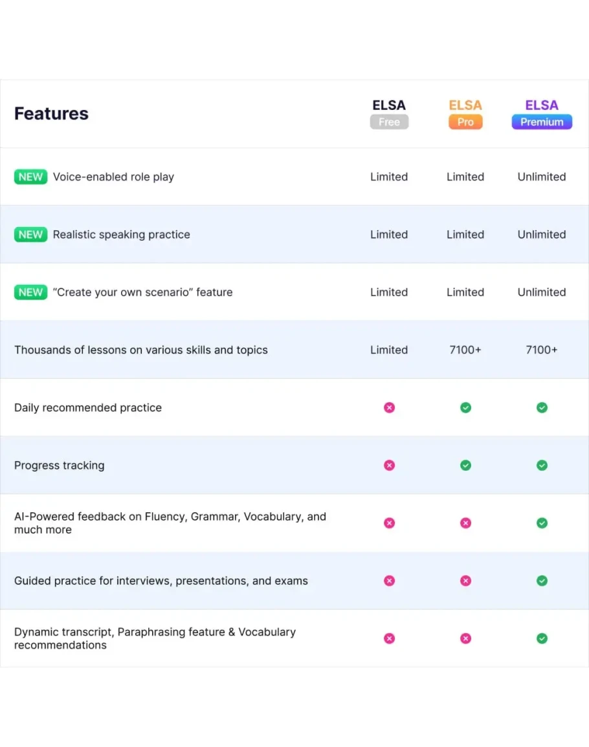Click Free plan X for Daily recommended practice
This screenshot has width=589, height=747.
click(389, 407)
